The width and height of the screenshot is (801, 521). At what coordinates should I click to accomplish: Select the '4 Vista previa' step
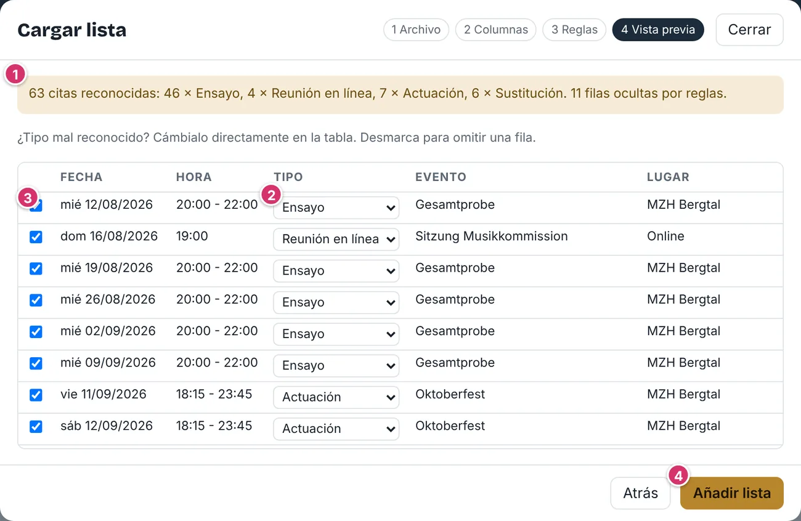coord(658,30)
